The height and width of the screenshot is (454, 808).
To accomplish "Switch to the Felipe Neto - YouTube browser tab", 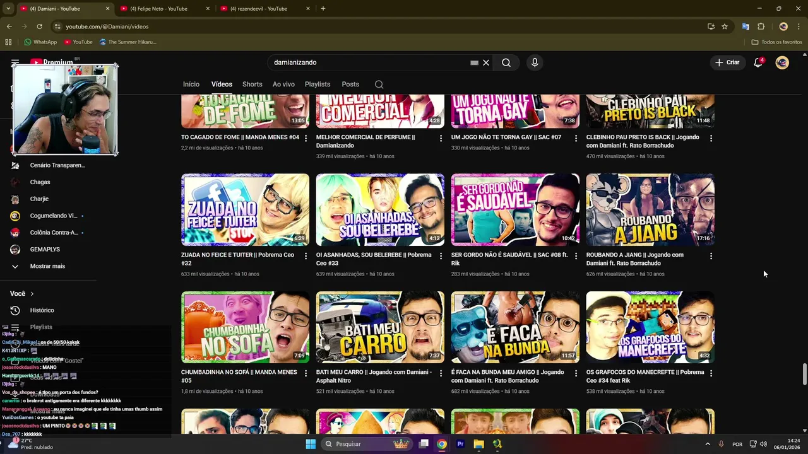I will point(164,9).
